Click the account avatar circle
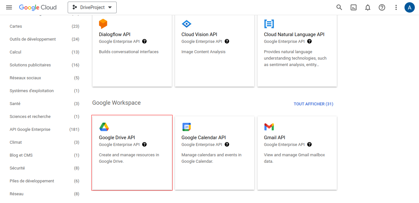This screenshot has width=419, height=203. (x=410, y=7)
